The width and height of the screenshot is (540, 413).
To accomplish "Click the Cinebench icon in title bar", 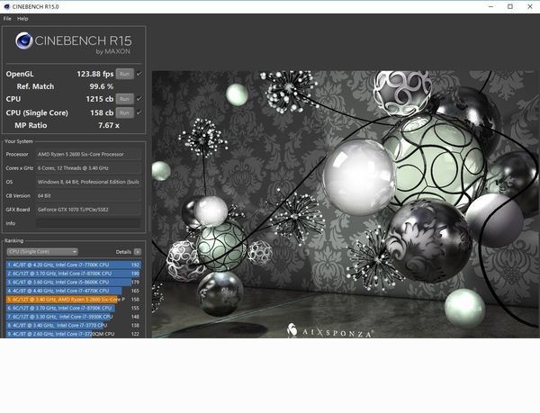I will [6, 6].
